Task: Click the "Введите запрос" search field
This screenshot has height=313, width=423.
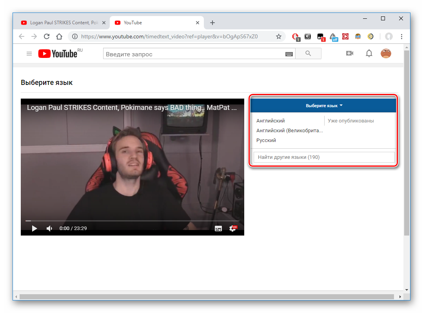Action: [x=194, y=54]
